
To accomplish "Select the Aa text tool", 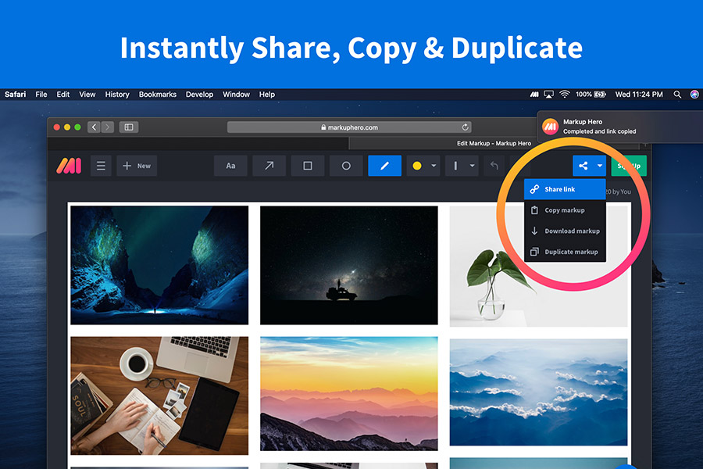I will [x=230, y=166].
